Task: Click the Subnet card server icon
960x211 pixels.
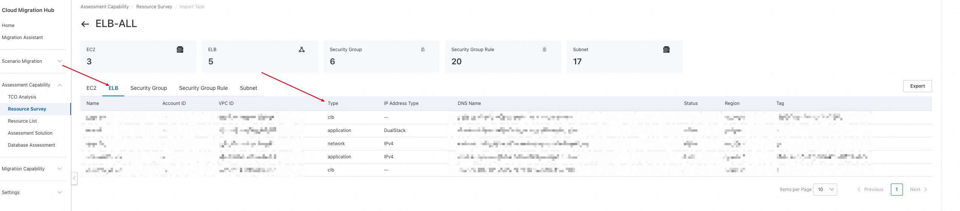Action: [x=666, y=50]
